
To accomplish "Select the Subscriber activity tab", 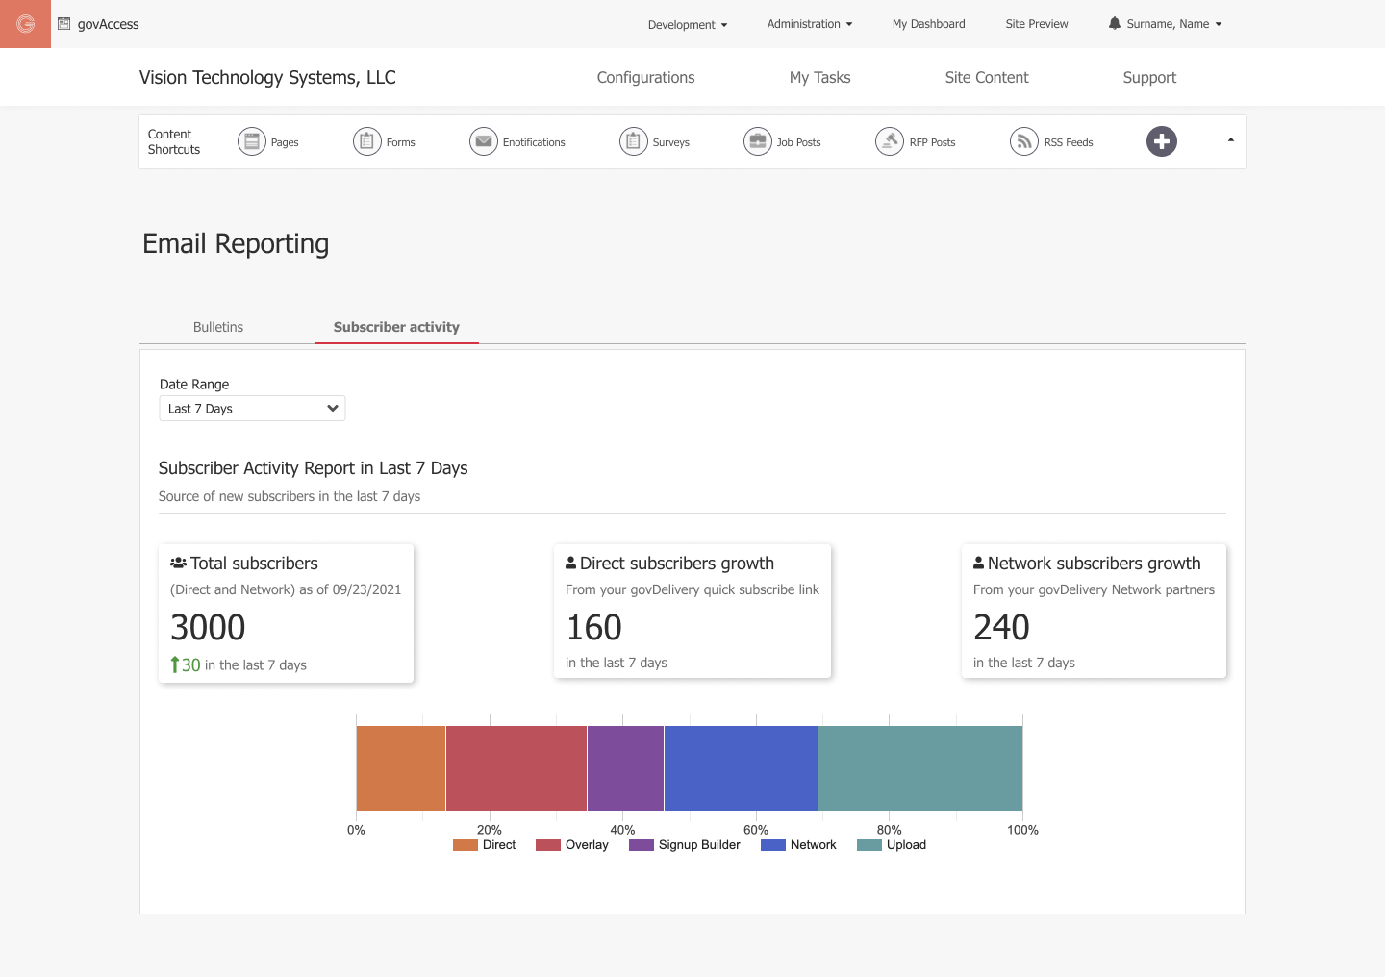I will tap(396, 327).
